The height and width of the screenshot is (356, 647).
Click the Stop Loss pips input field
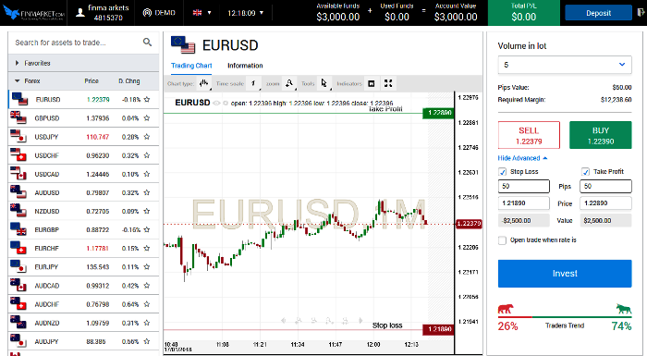pos(524,186)
